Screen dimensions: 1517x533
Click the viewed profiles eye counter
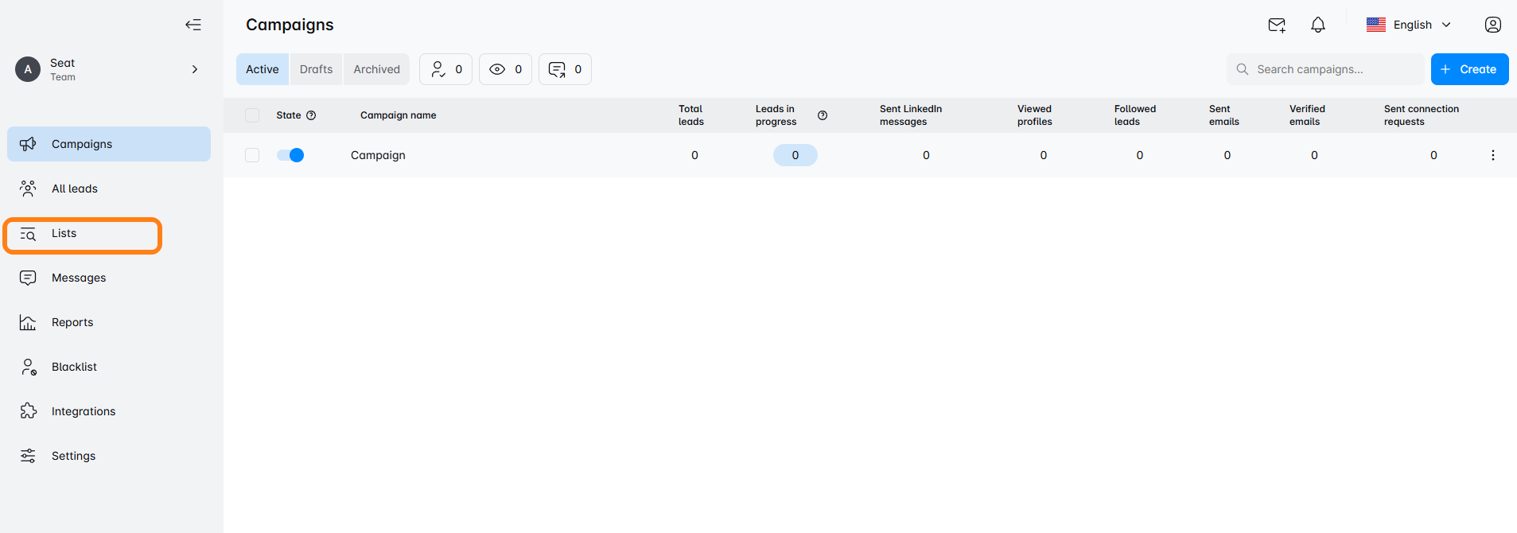505,69
